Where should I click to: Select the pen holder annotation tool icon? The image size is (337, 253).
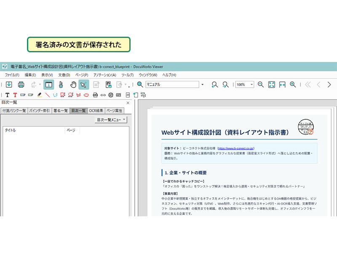61,85
